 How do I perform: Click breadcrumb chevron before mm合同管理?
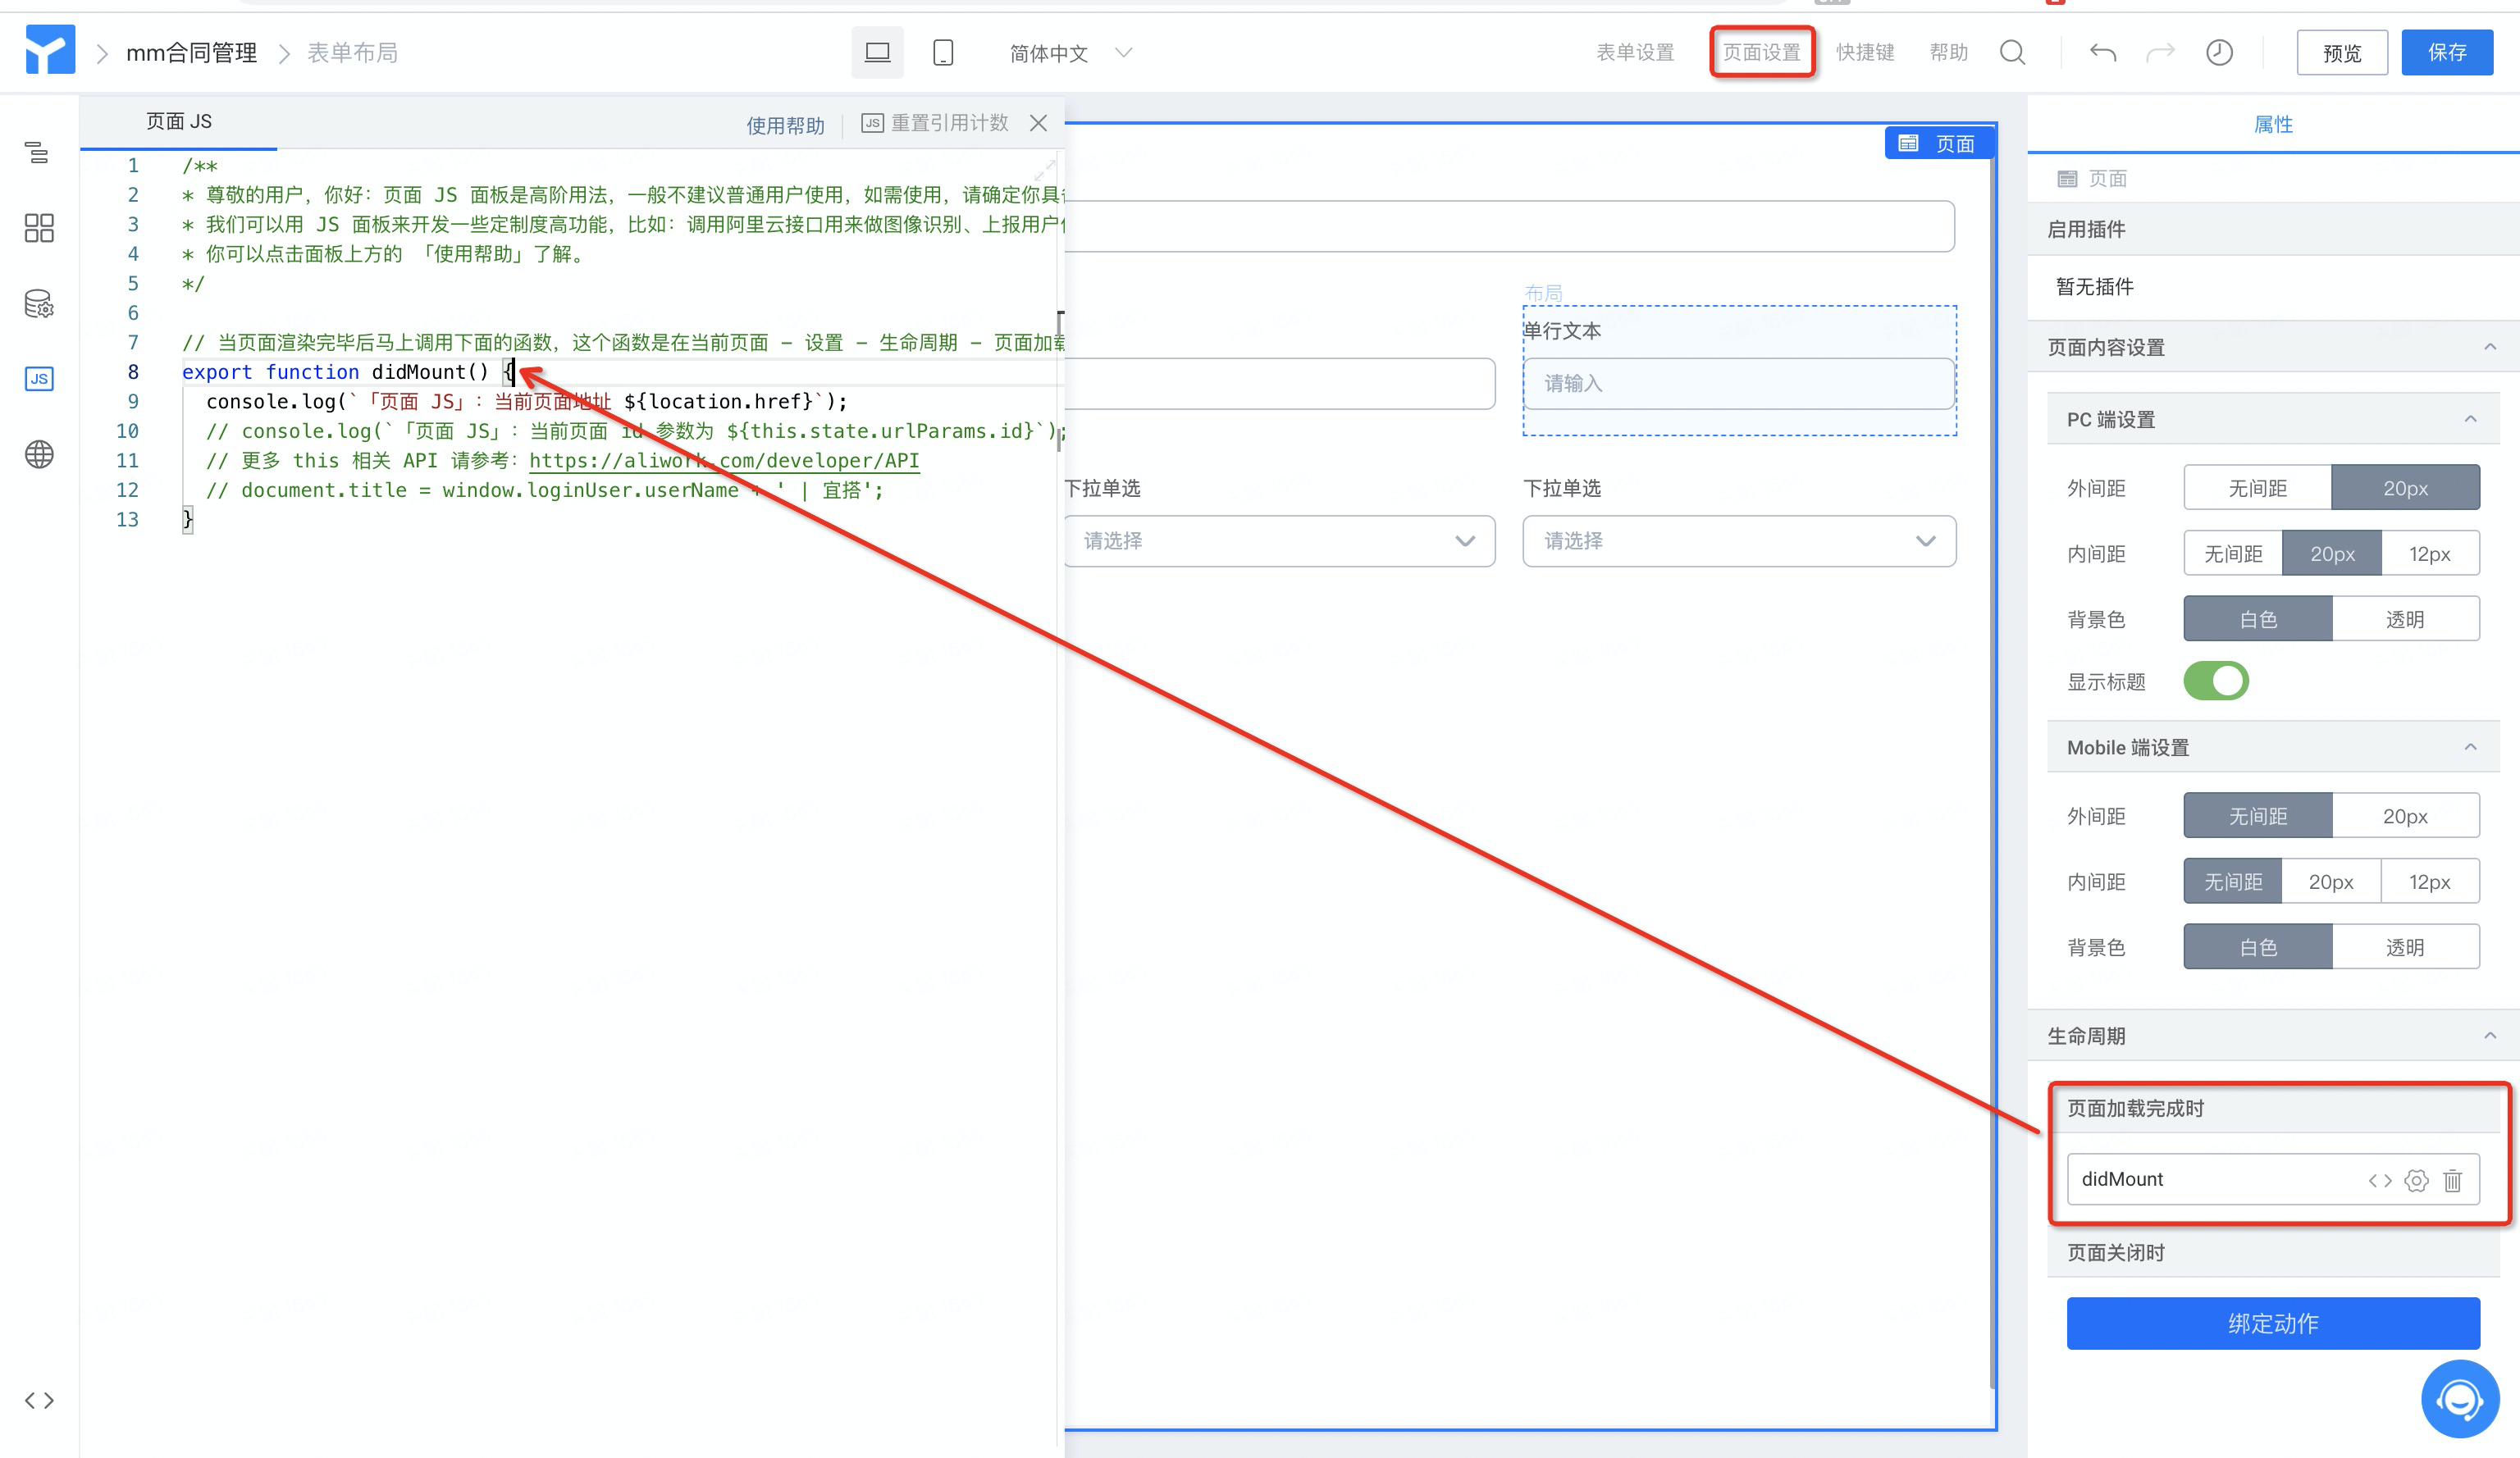pyautogui.click(x=102, y=53)
